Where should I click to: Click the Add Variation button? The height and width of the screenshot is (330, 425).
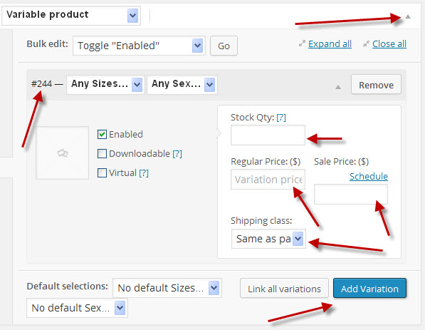coord(369,289)
